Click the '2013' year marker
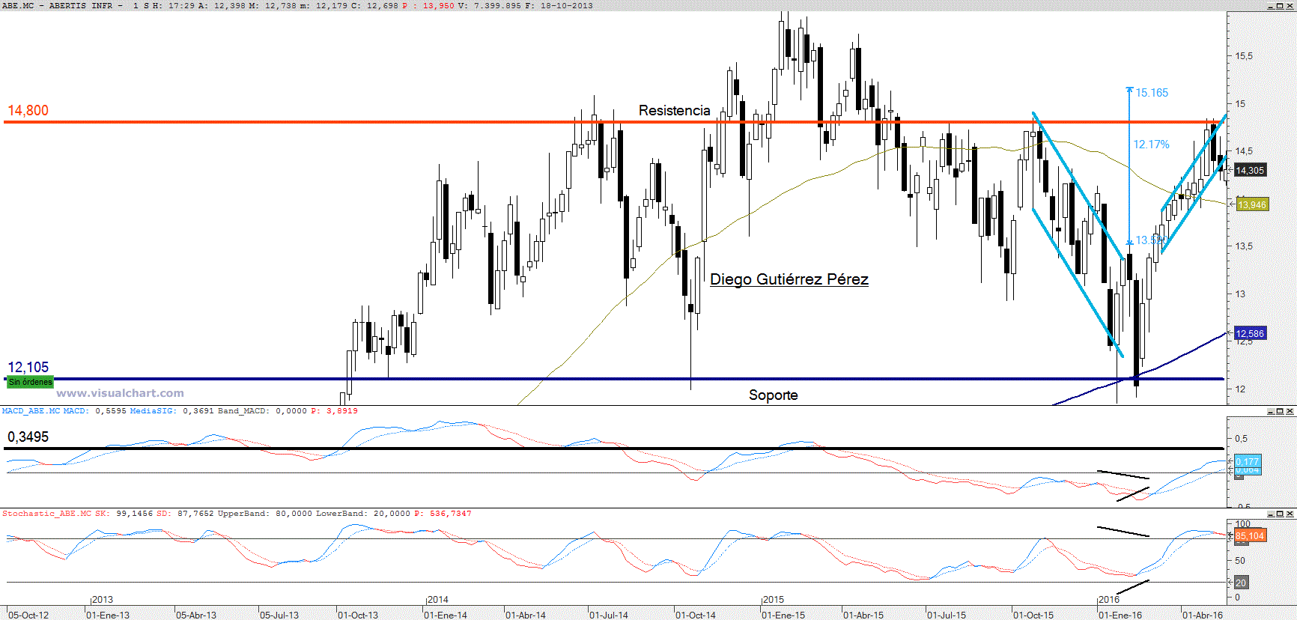 (x=103, y=600)
